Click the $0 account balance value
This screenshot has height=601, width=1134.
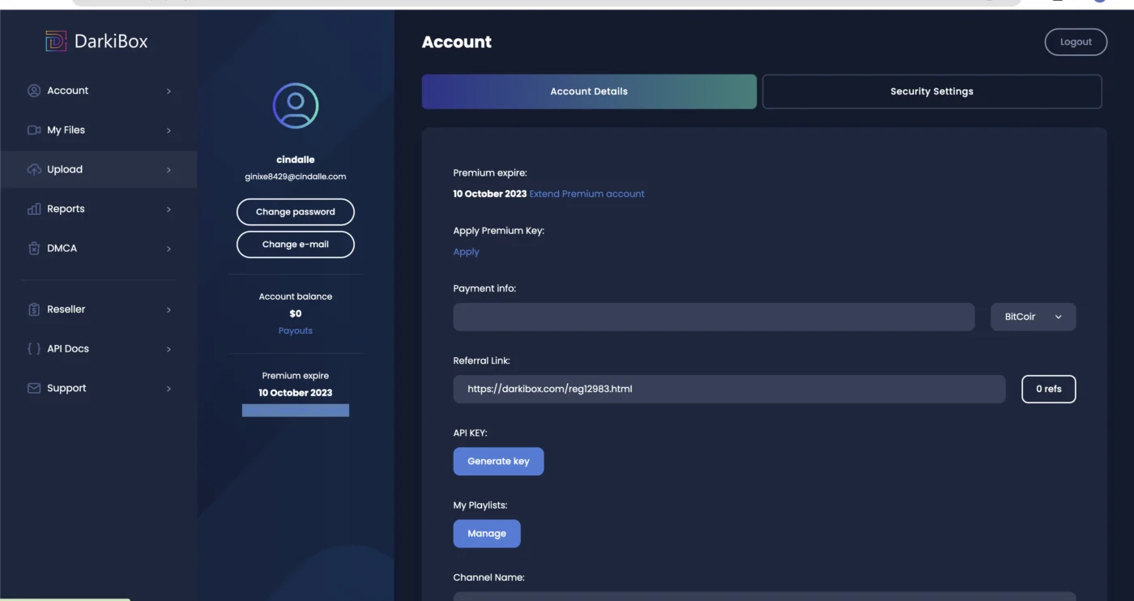point(296,313)
